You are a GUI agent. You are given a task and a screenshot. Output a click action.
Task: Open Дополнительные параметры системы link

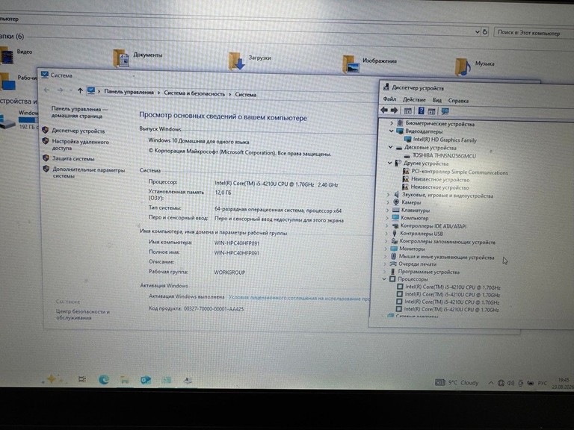coord(88,172)
